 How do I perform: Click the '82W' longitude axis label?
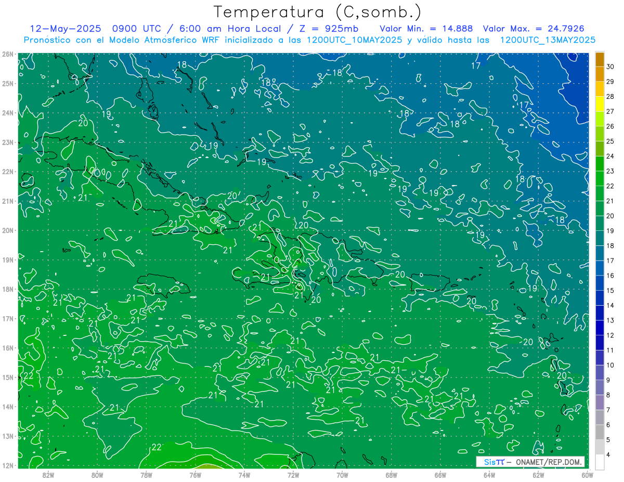point(48,475)
